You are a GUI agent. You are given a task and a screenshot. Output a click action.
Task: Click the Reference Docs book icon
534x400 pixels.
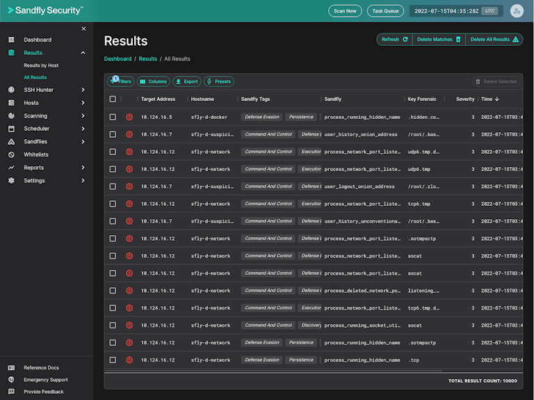[11, 367]
